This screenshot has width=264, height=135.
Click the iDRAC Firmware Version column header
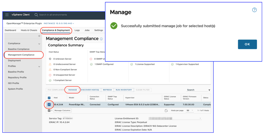coord(189,98)
